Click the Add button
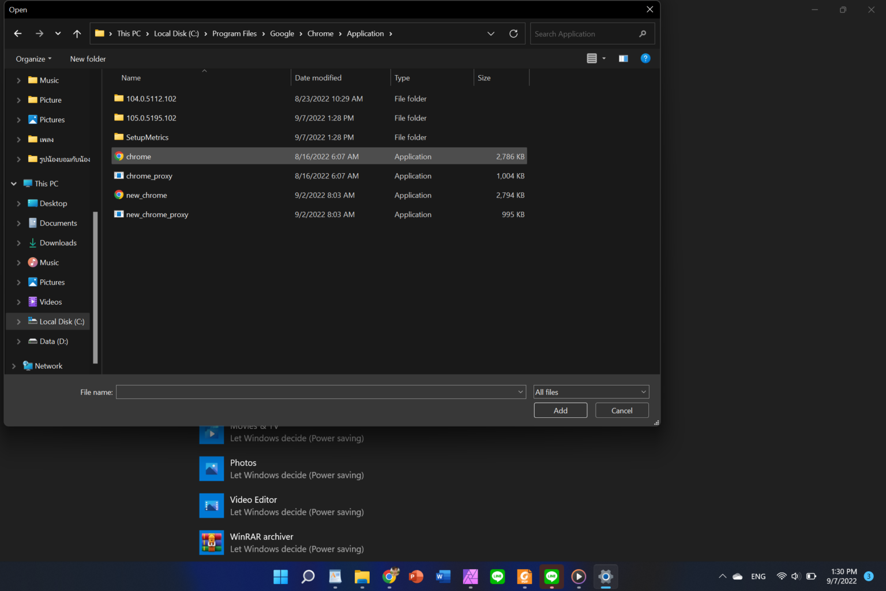The height and width of the screenshot is (591, 886). [x=560, y=410]
